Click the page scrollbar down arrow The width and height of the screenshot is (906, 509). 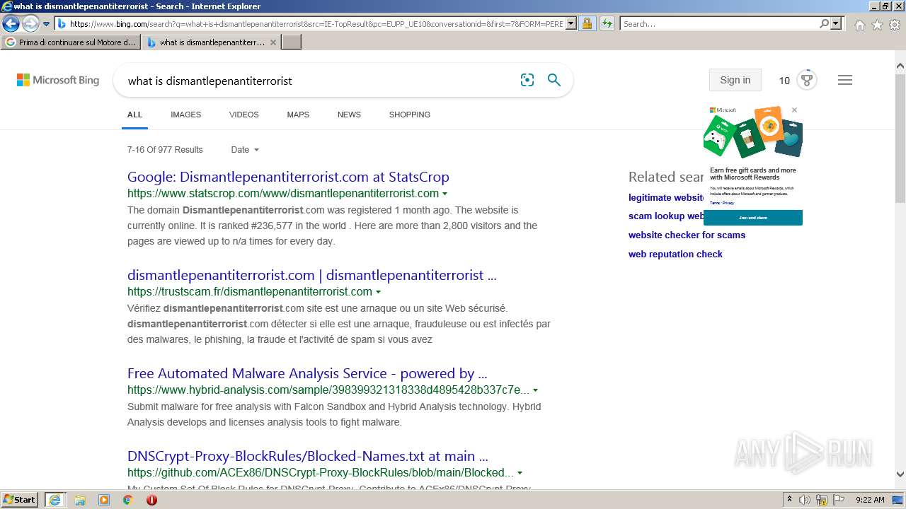(900, 474)
